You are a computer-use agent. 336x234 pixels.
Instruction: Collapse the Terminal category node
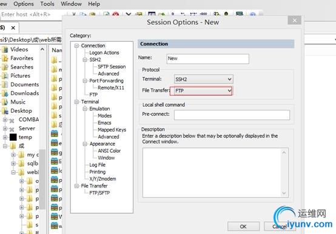coord(76,102)
